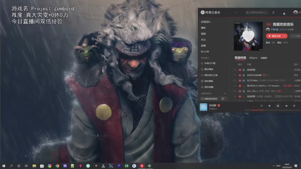
Task: Open 本地与下载 in the sidebar
Action: click(208, 63)
